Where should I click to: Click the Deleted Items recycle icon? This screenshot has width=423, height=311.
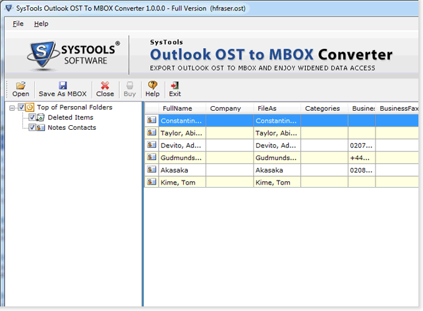click(40, 117)
